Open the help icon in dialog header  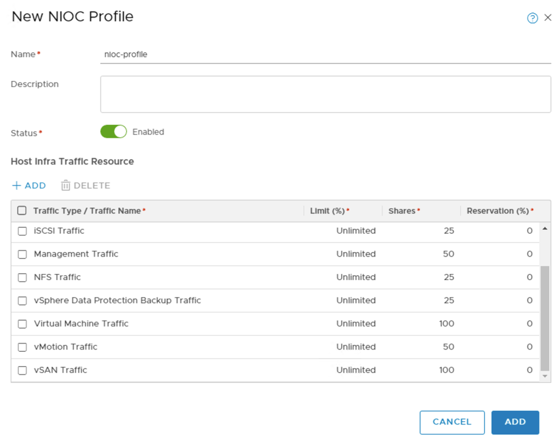coord(532,17)
